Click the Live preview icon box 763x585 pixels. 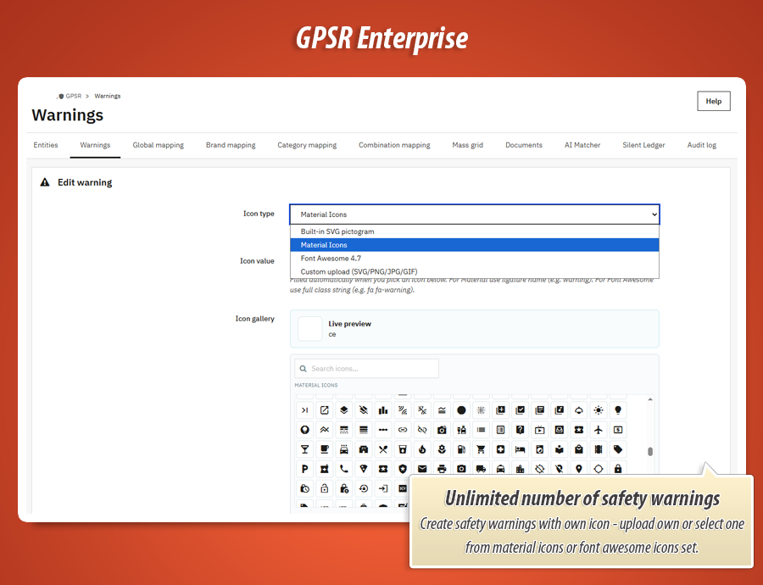[x=310, y=328]
